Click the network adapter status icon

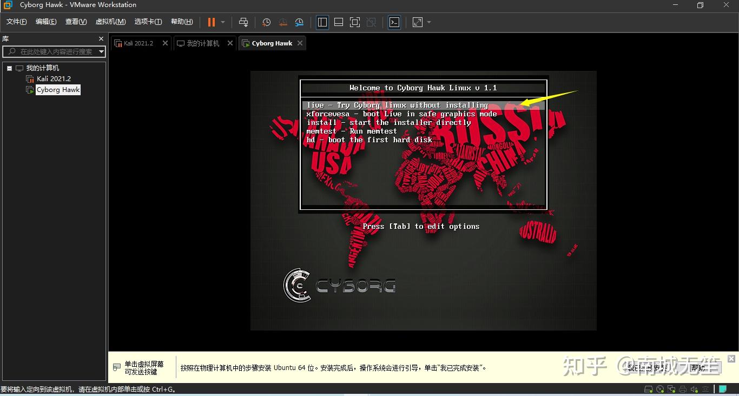(x=671, y=389)
